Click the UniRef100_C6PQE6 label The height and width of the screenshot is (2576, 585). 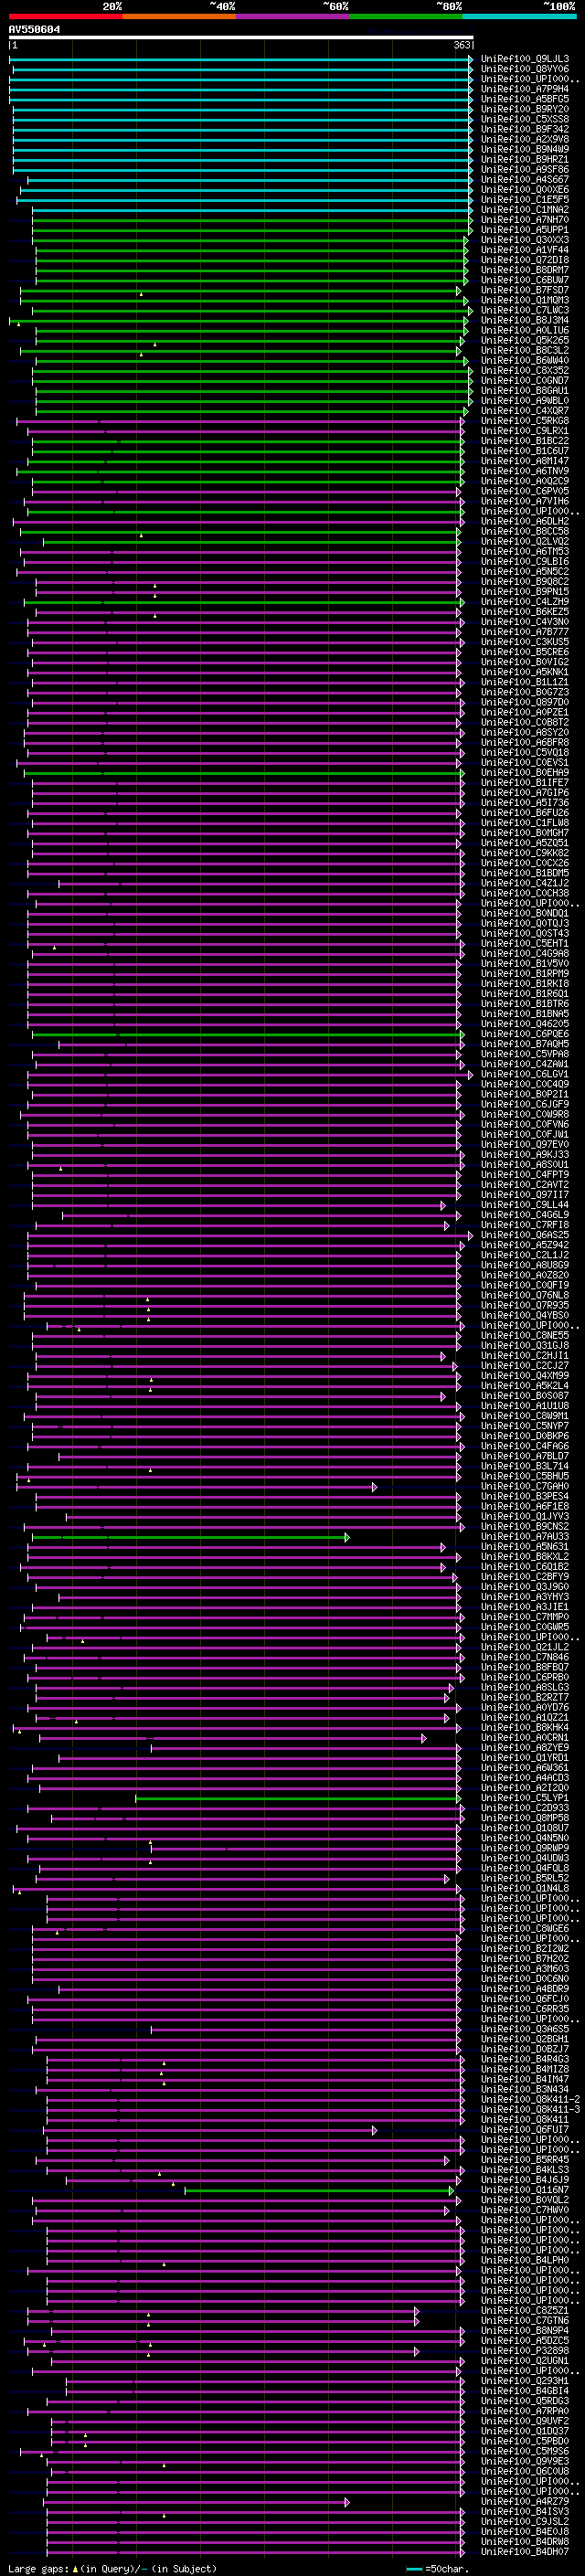point(524,1034)
